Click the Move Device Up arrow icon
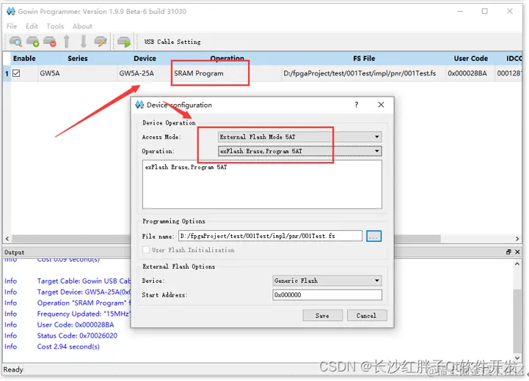The image size is (529, 381). coord(67,42)
